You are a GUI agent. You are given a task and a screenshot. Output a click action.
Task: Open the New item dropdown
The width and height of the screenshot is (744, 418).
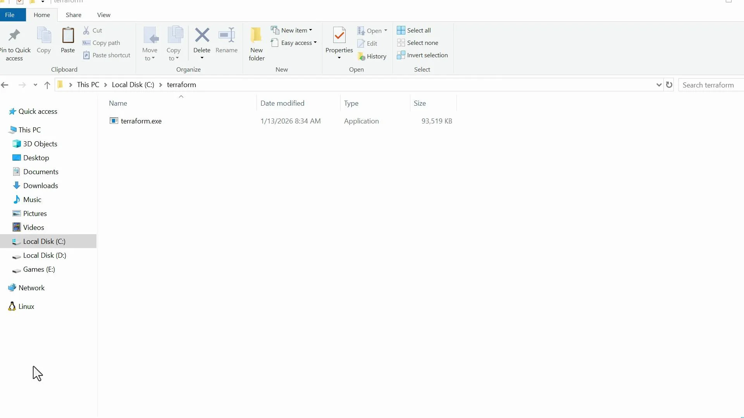(291, 30)
